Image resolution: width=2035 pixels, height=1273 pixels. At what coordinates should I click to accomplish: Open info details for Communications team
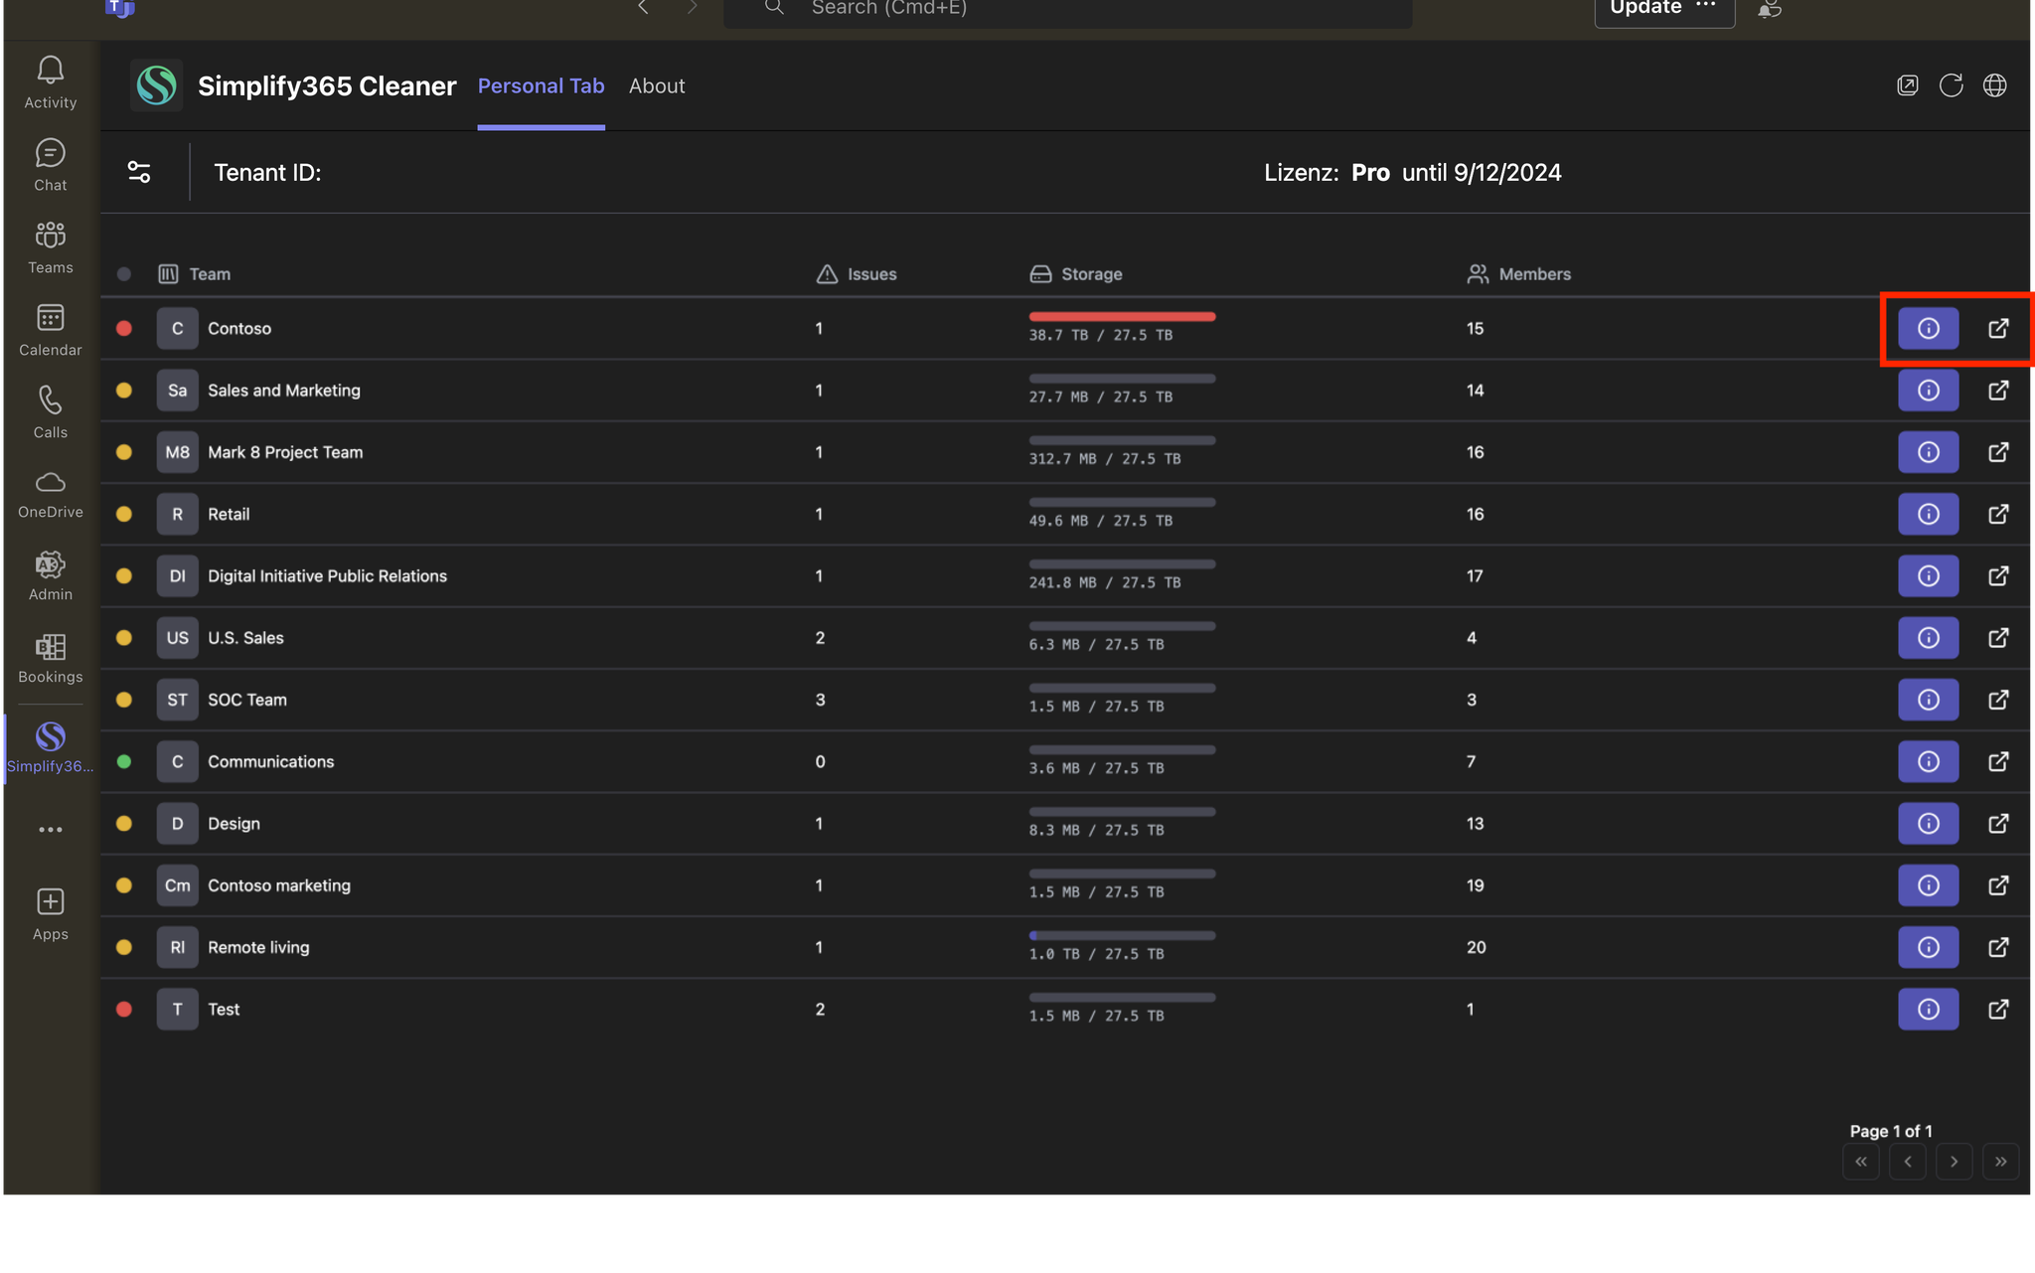[x=1928, y=761]
